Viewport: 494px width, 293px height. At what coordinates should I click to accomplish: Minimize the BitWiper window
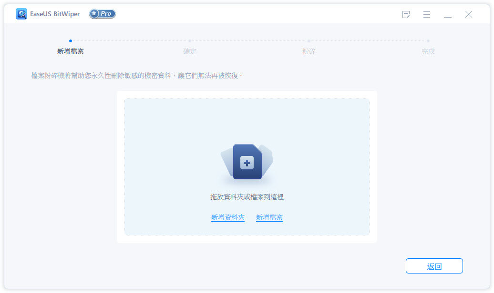(448, 15)
